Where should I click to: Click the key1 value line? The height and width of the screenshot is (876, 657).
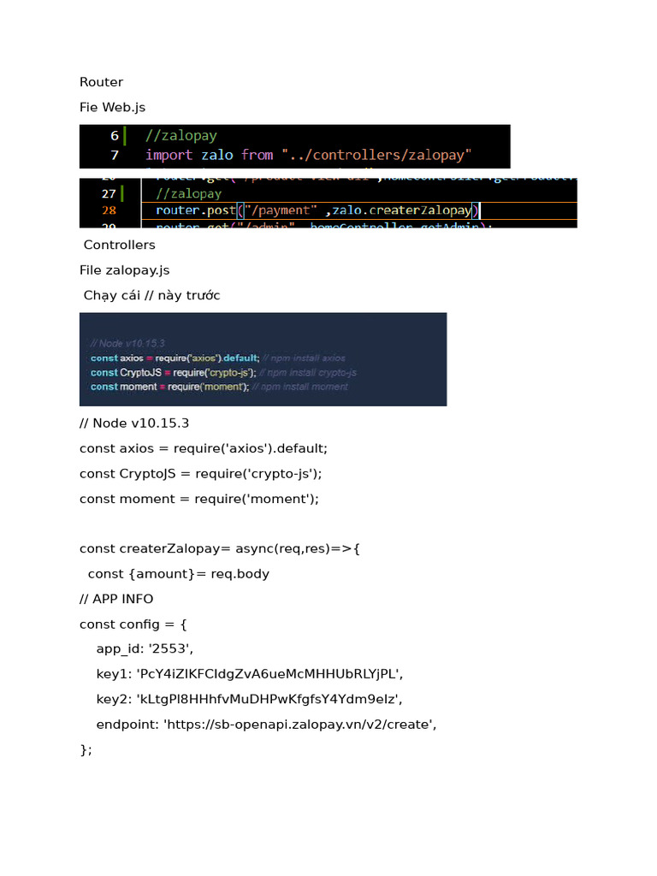(250, 674)
